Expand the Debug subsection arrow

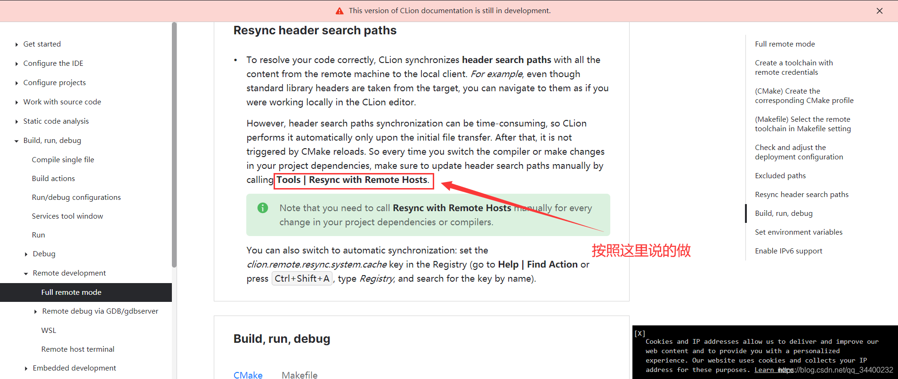[x=26, y=254]
